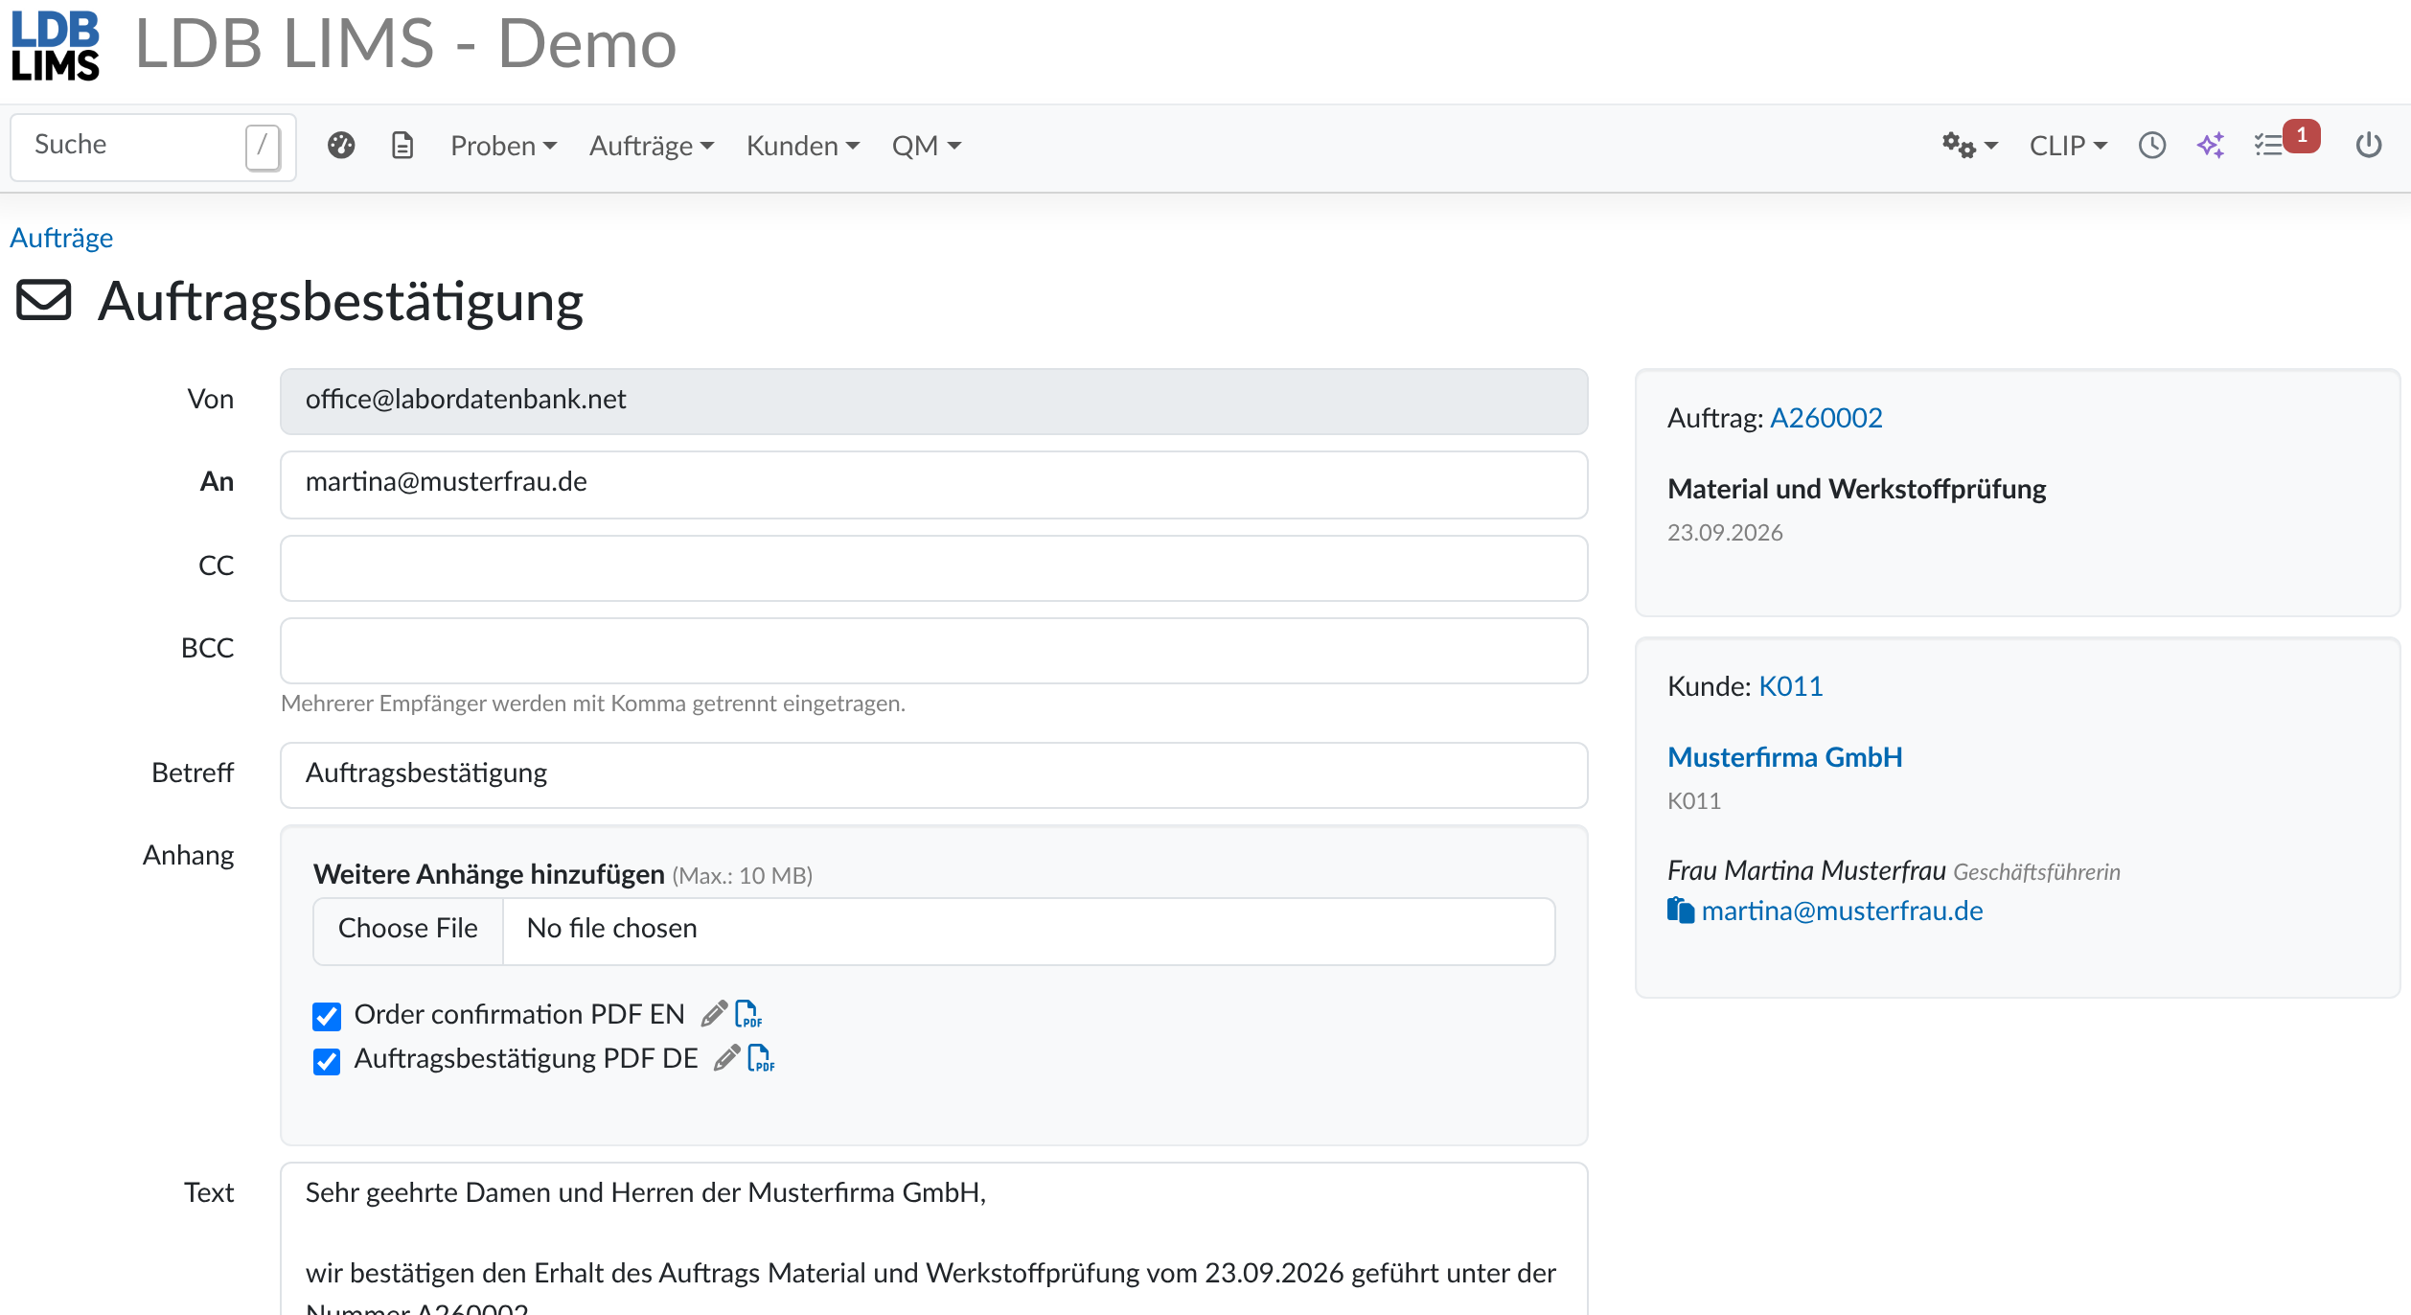2411x1315 pixels.
Task: Uncheck Auftragsbestätigung PDF DE attachment
Action: [327, 1060]
